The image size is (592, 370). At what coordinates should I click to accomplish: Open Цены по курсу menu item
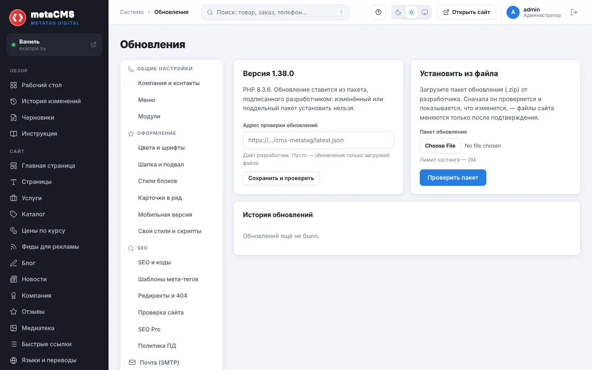click(54, 231)
